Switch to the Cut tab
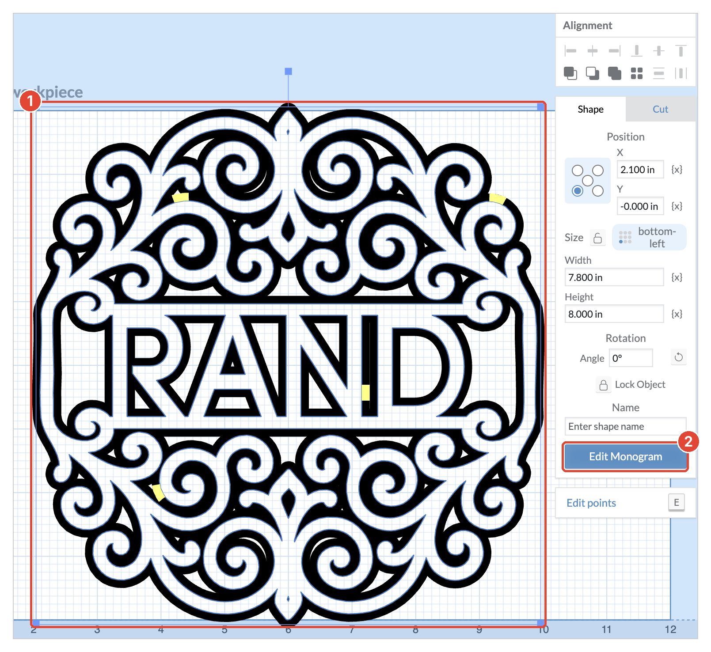 [660, 109]
